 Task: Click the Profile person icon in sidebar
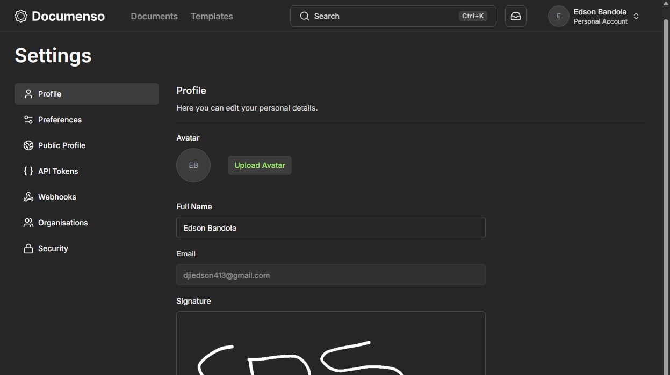coord(28,94)
